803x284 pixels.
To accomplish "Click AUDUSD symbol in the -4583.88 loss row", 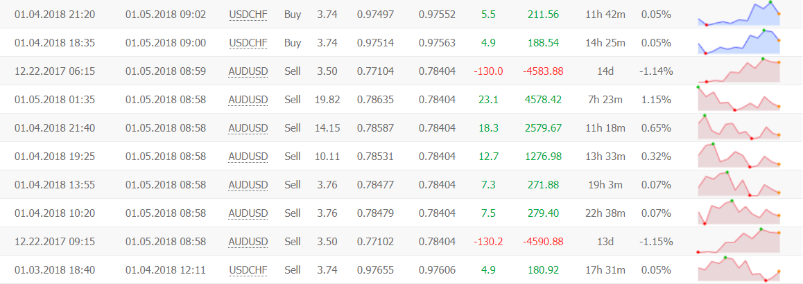I will (248, 71).
